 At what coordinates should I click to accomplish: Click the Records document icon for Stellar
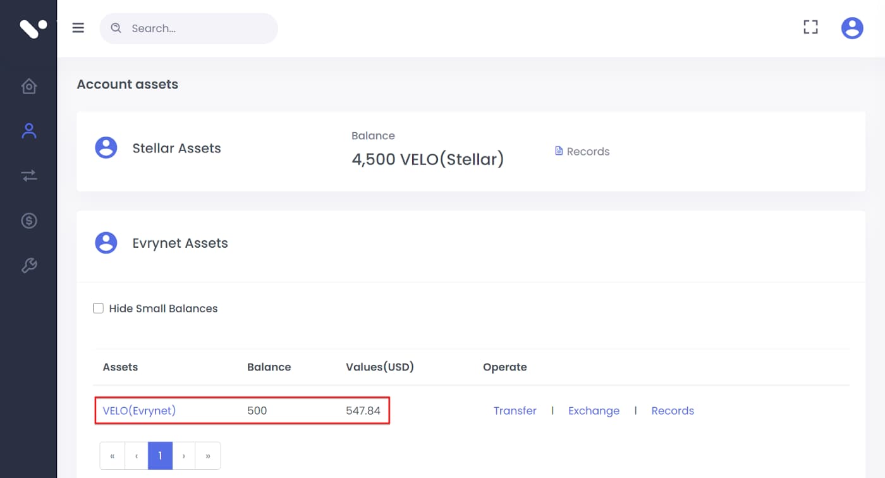pyautogui.click(x=559, y=151)
